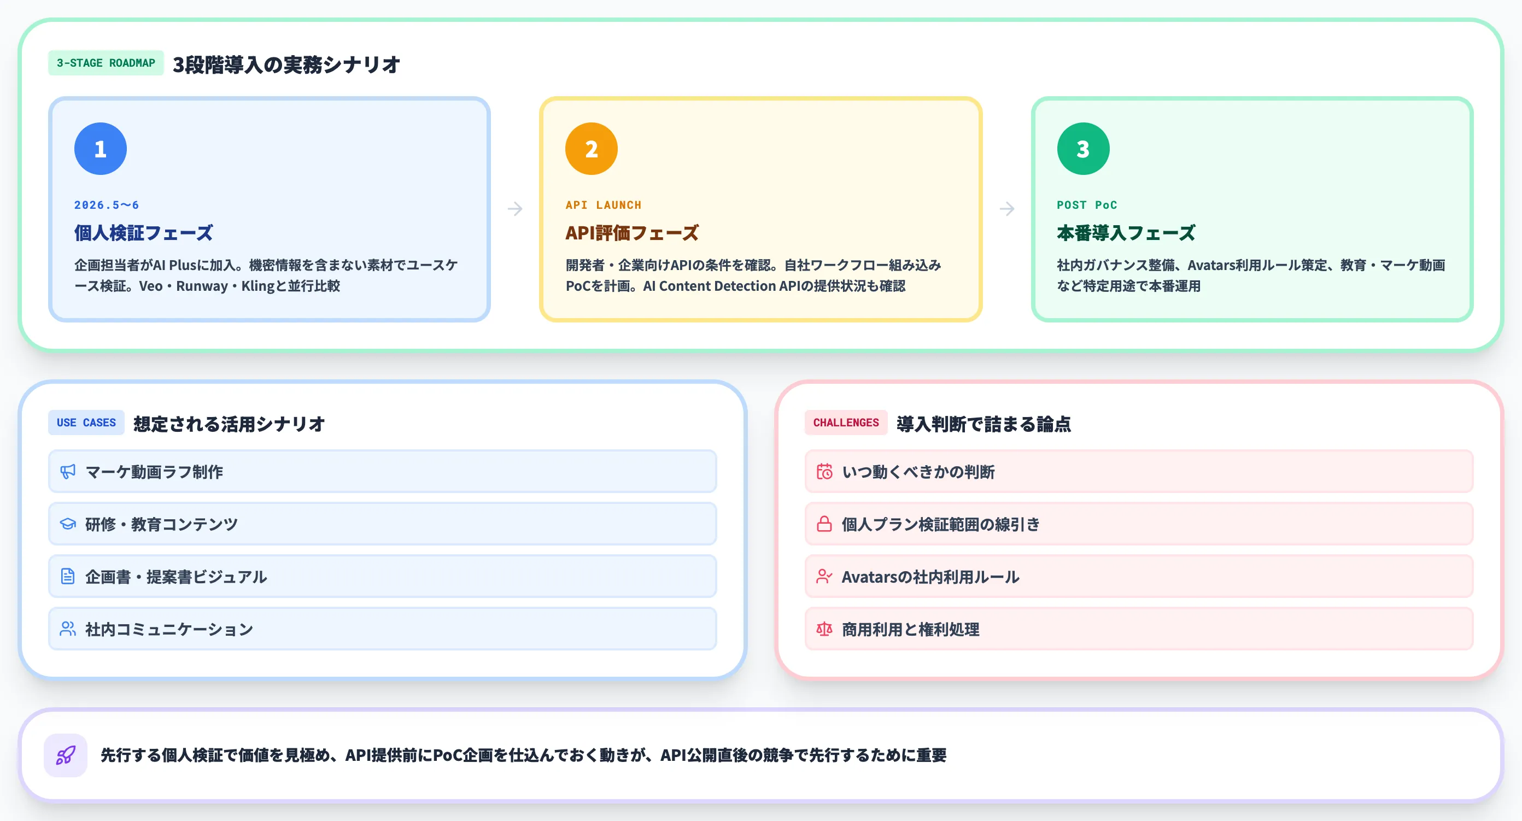1522x821 pixels.
Task: Select the CHALLENGES badge
Action: click(x=846, y=423)
